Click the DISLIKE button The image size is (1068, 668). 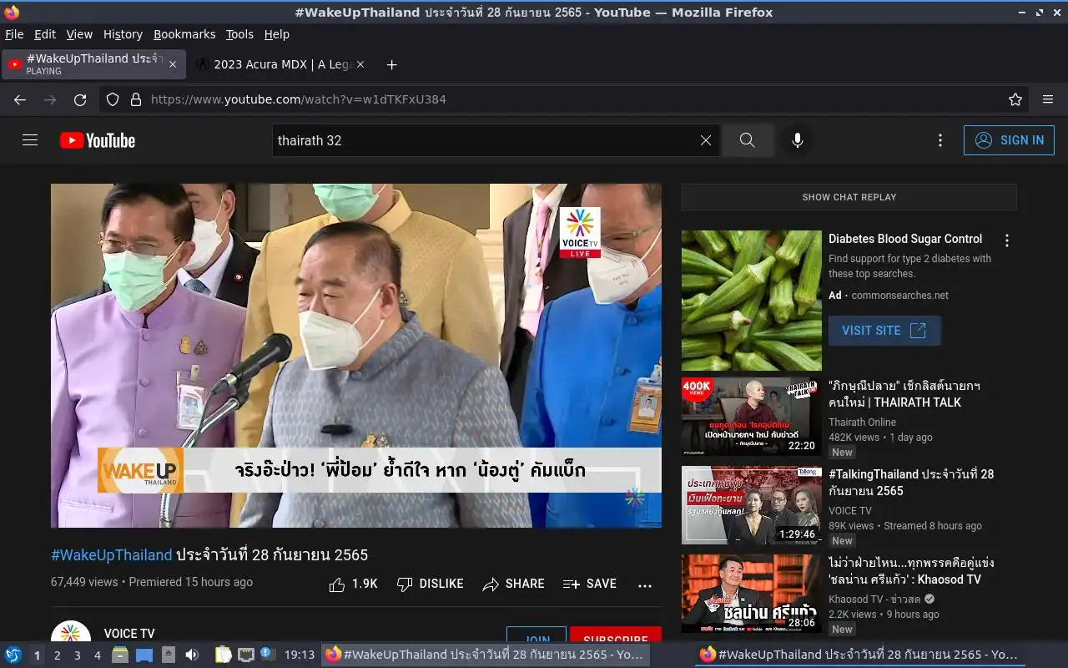[431, 584]
